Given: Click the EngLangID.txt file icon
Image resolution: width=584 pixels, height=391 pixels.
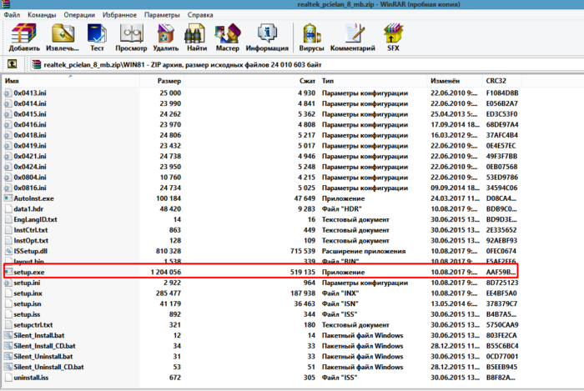Looking at the screenshot, I should tap(8, 219).
